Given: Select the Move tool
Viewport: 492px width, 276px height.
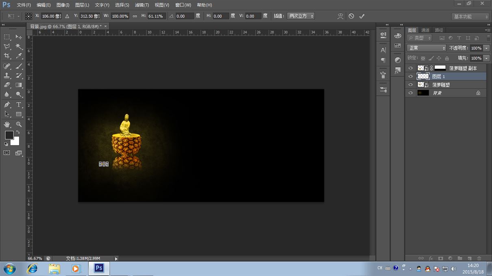Looking at the screenshot, I should pyautogui.click(x=19, y=37).
